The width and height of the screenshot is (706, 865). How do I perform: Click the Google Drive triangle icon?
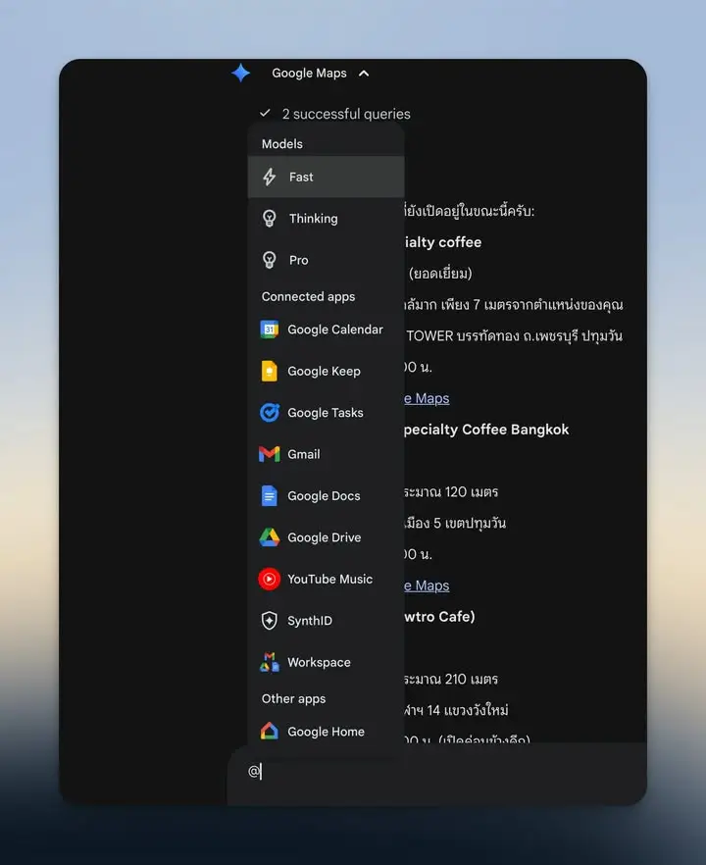pos(269,537)
